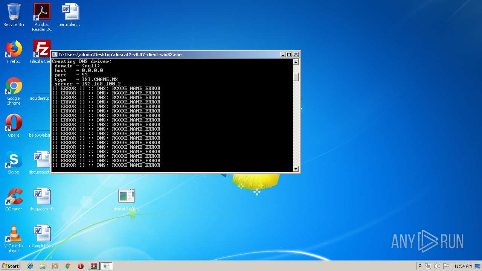Show hidden system tray icons
The height and width of the screenshot is (271, 482).
420,266
